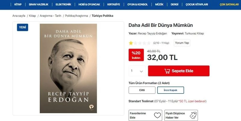Go to ÇOK SATANLAR bestsellers menu
Viewport: 241px width, 121px height.
click(229, 5)
